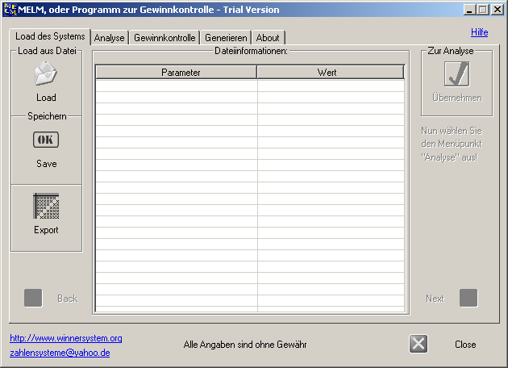Screen dimensions: 508x368
Task: Select the Load des Systems tab
Action: coord(50,36)
